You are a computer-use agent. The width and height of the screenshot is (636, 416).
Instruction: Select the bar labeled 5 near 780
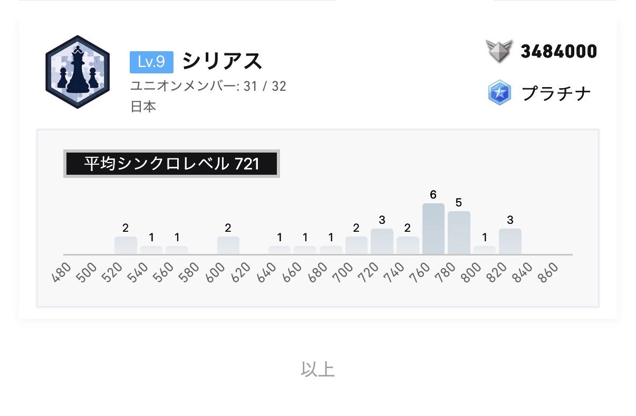pyautogui.click(x=459, y=233)
